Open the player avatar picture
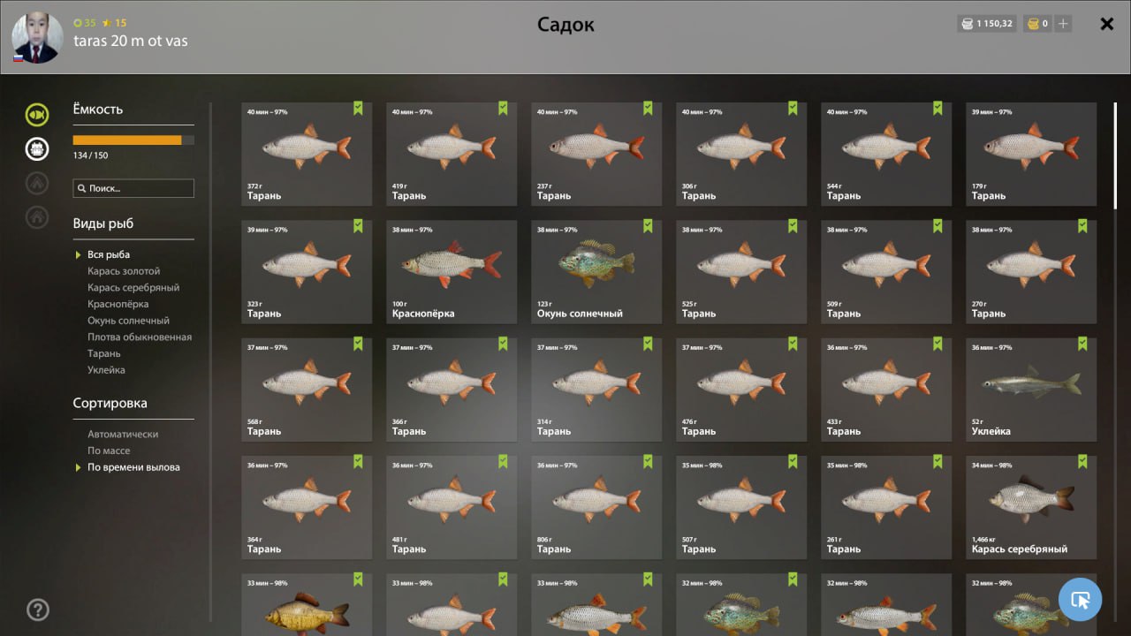 point(37,39)
